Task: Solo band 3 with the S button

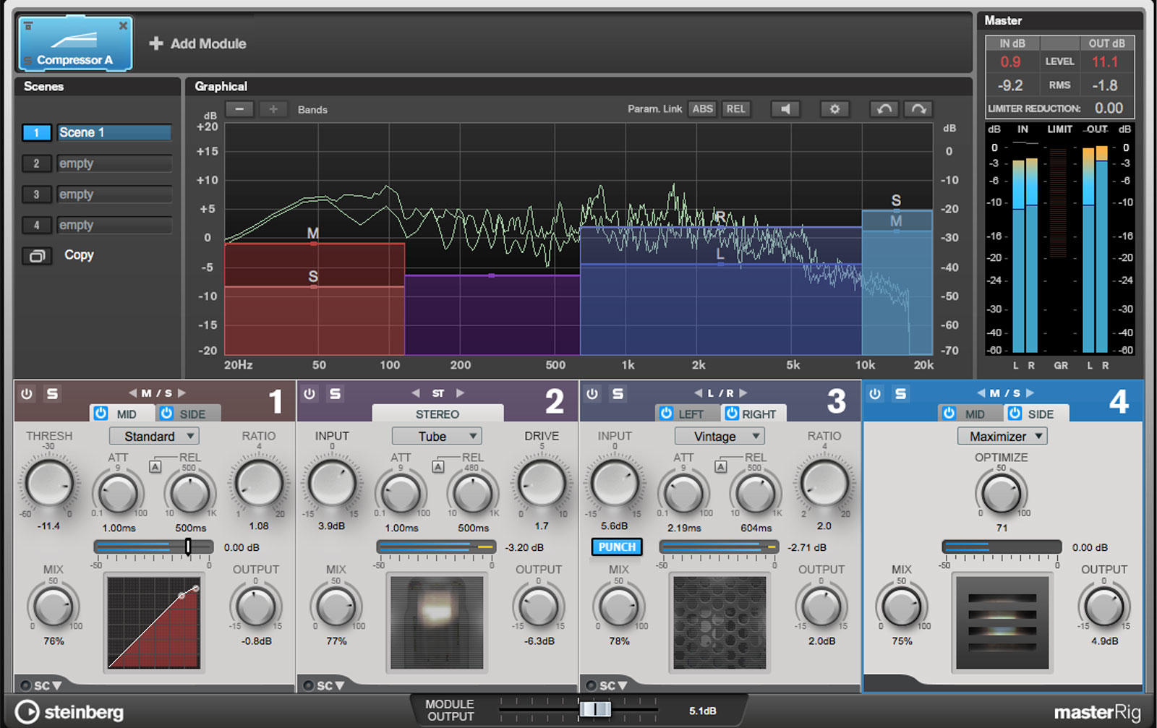Action: (618, 394)
